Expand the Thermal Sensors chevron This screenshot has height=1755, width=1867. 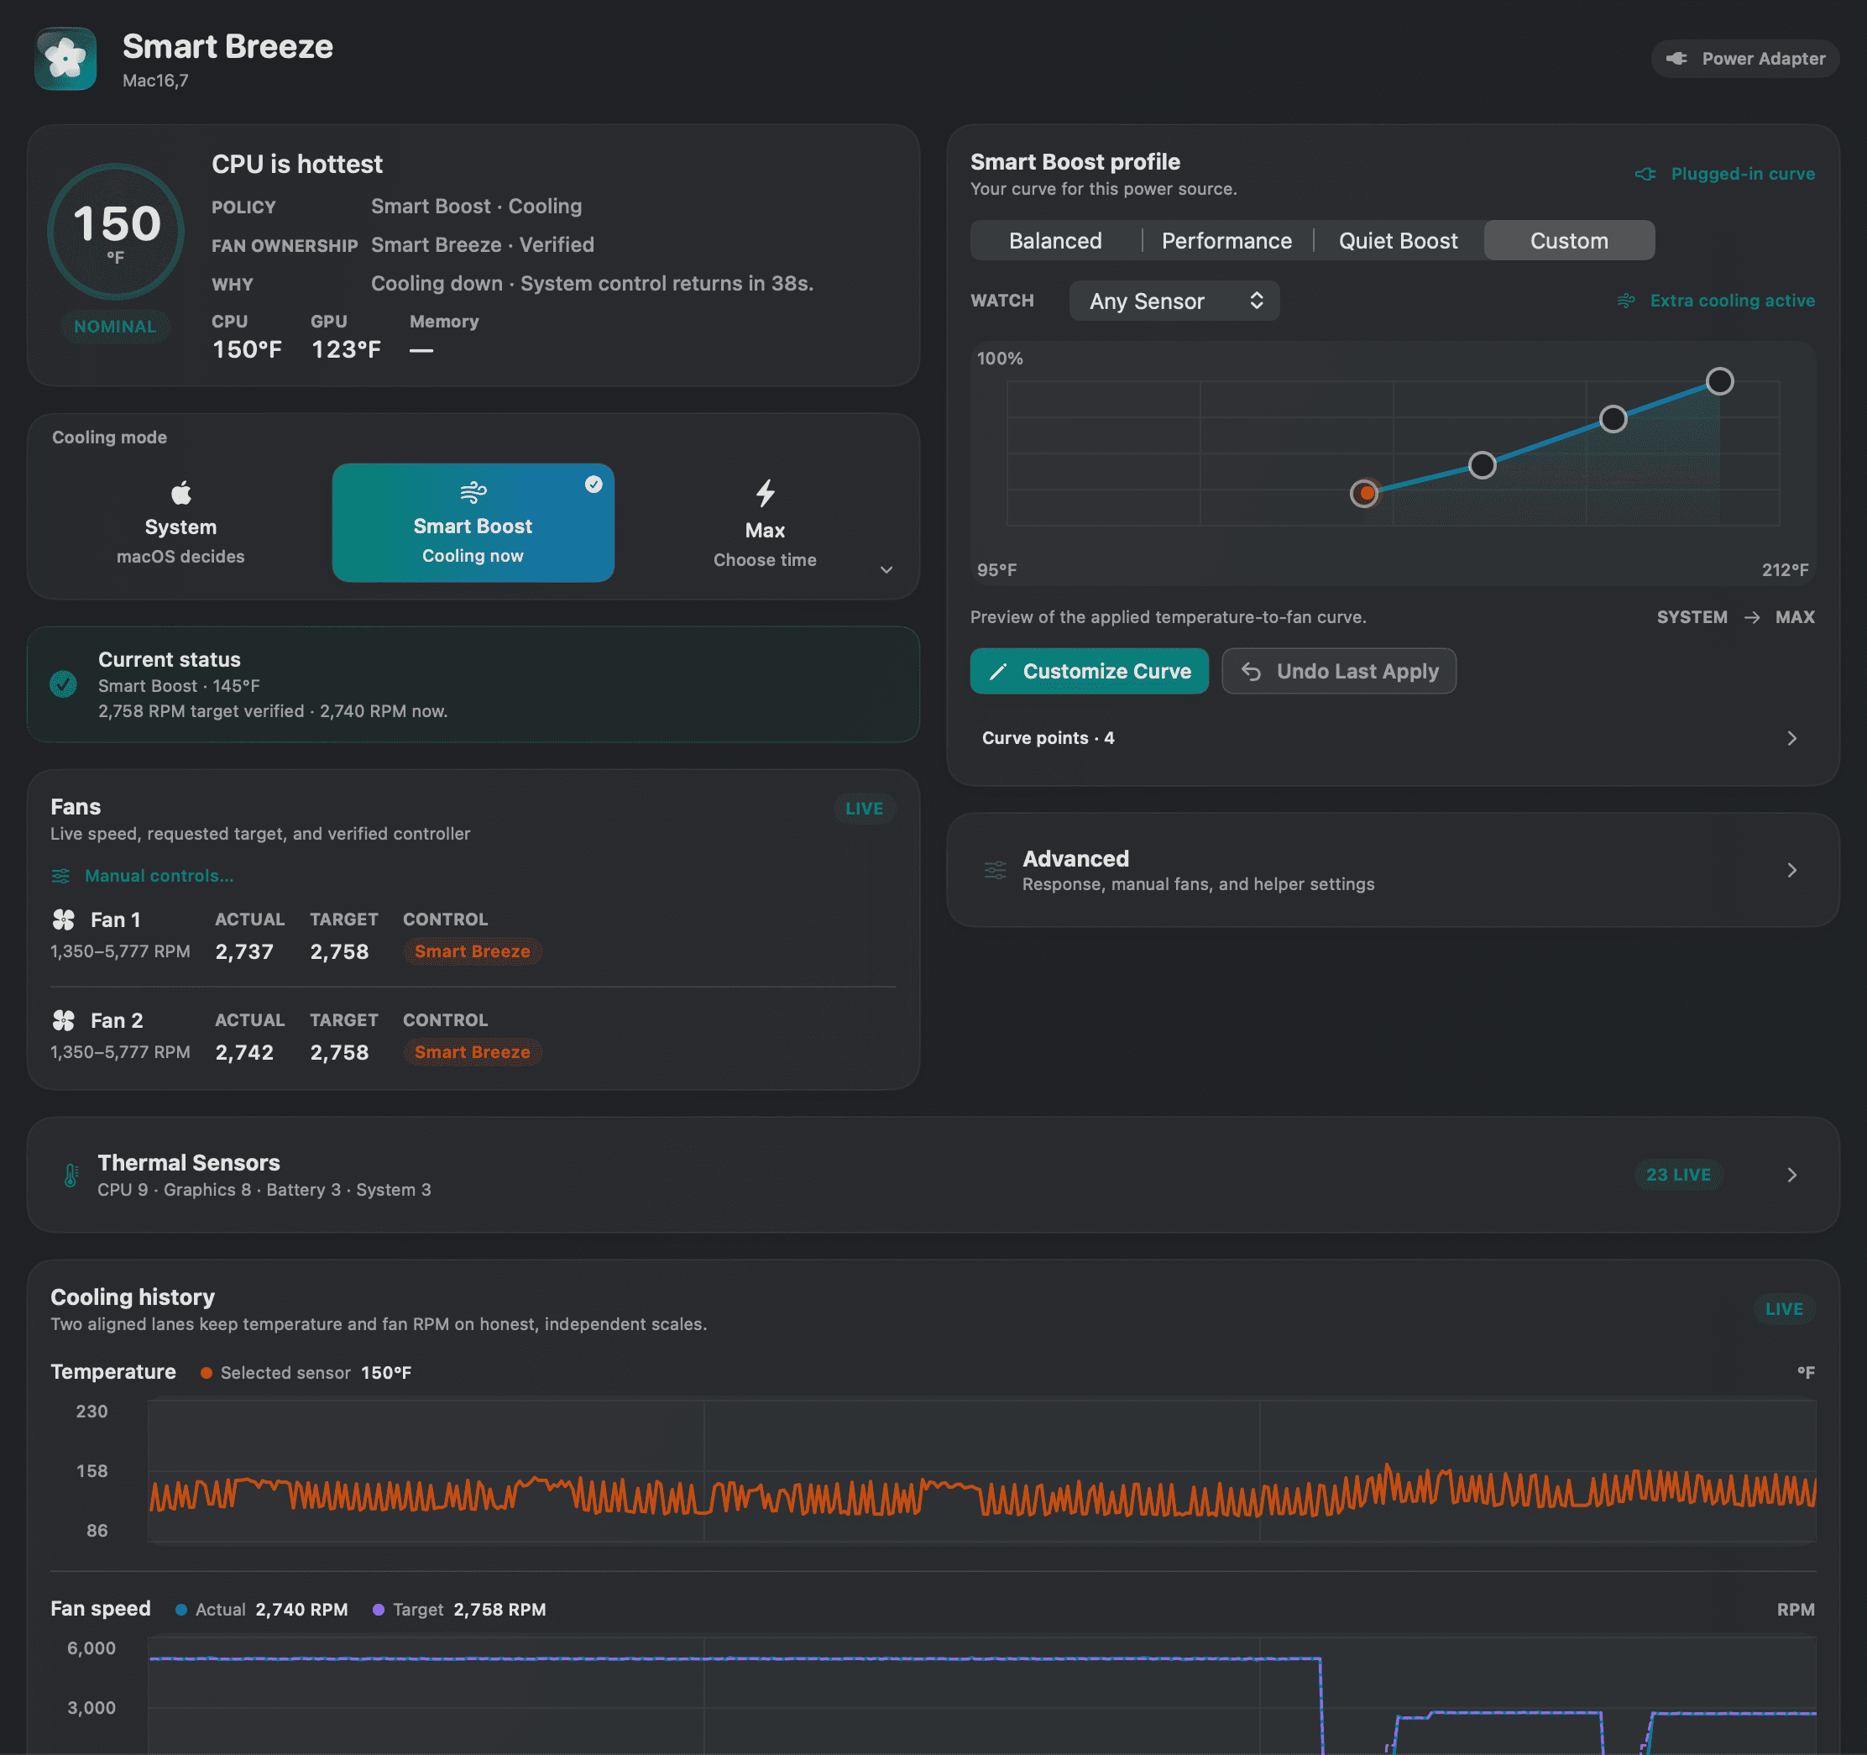1792,1176
